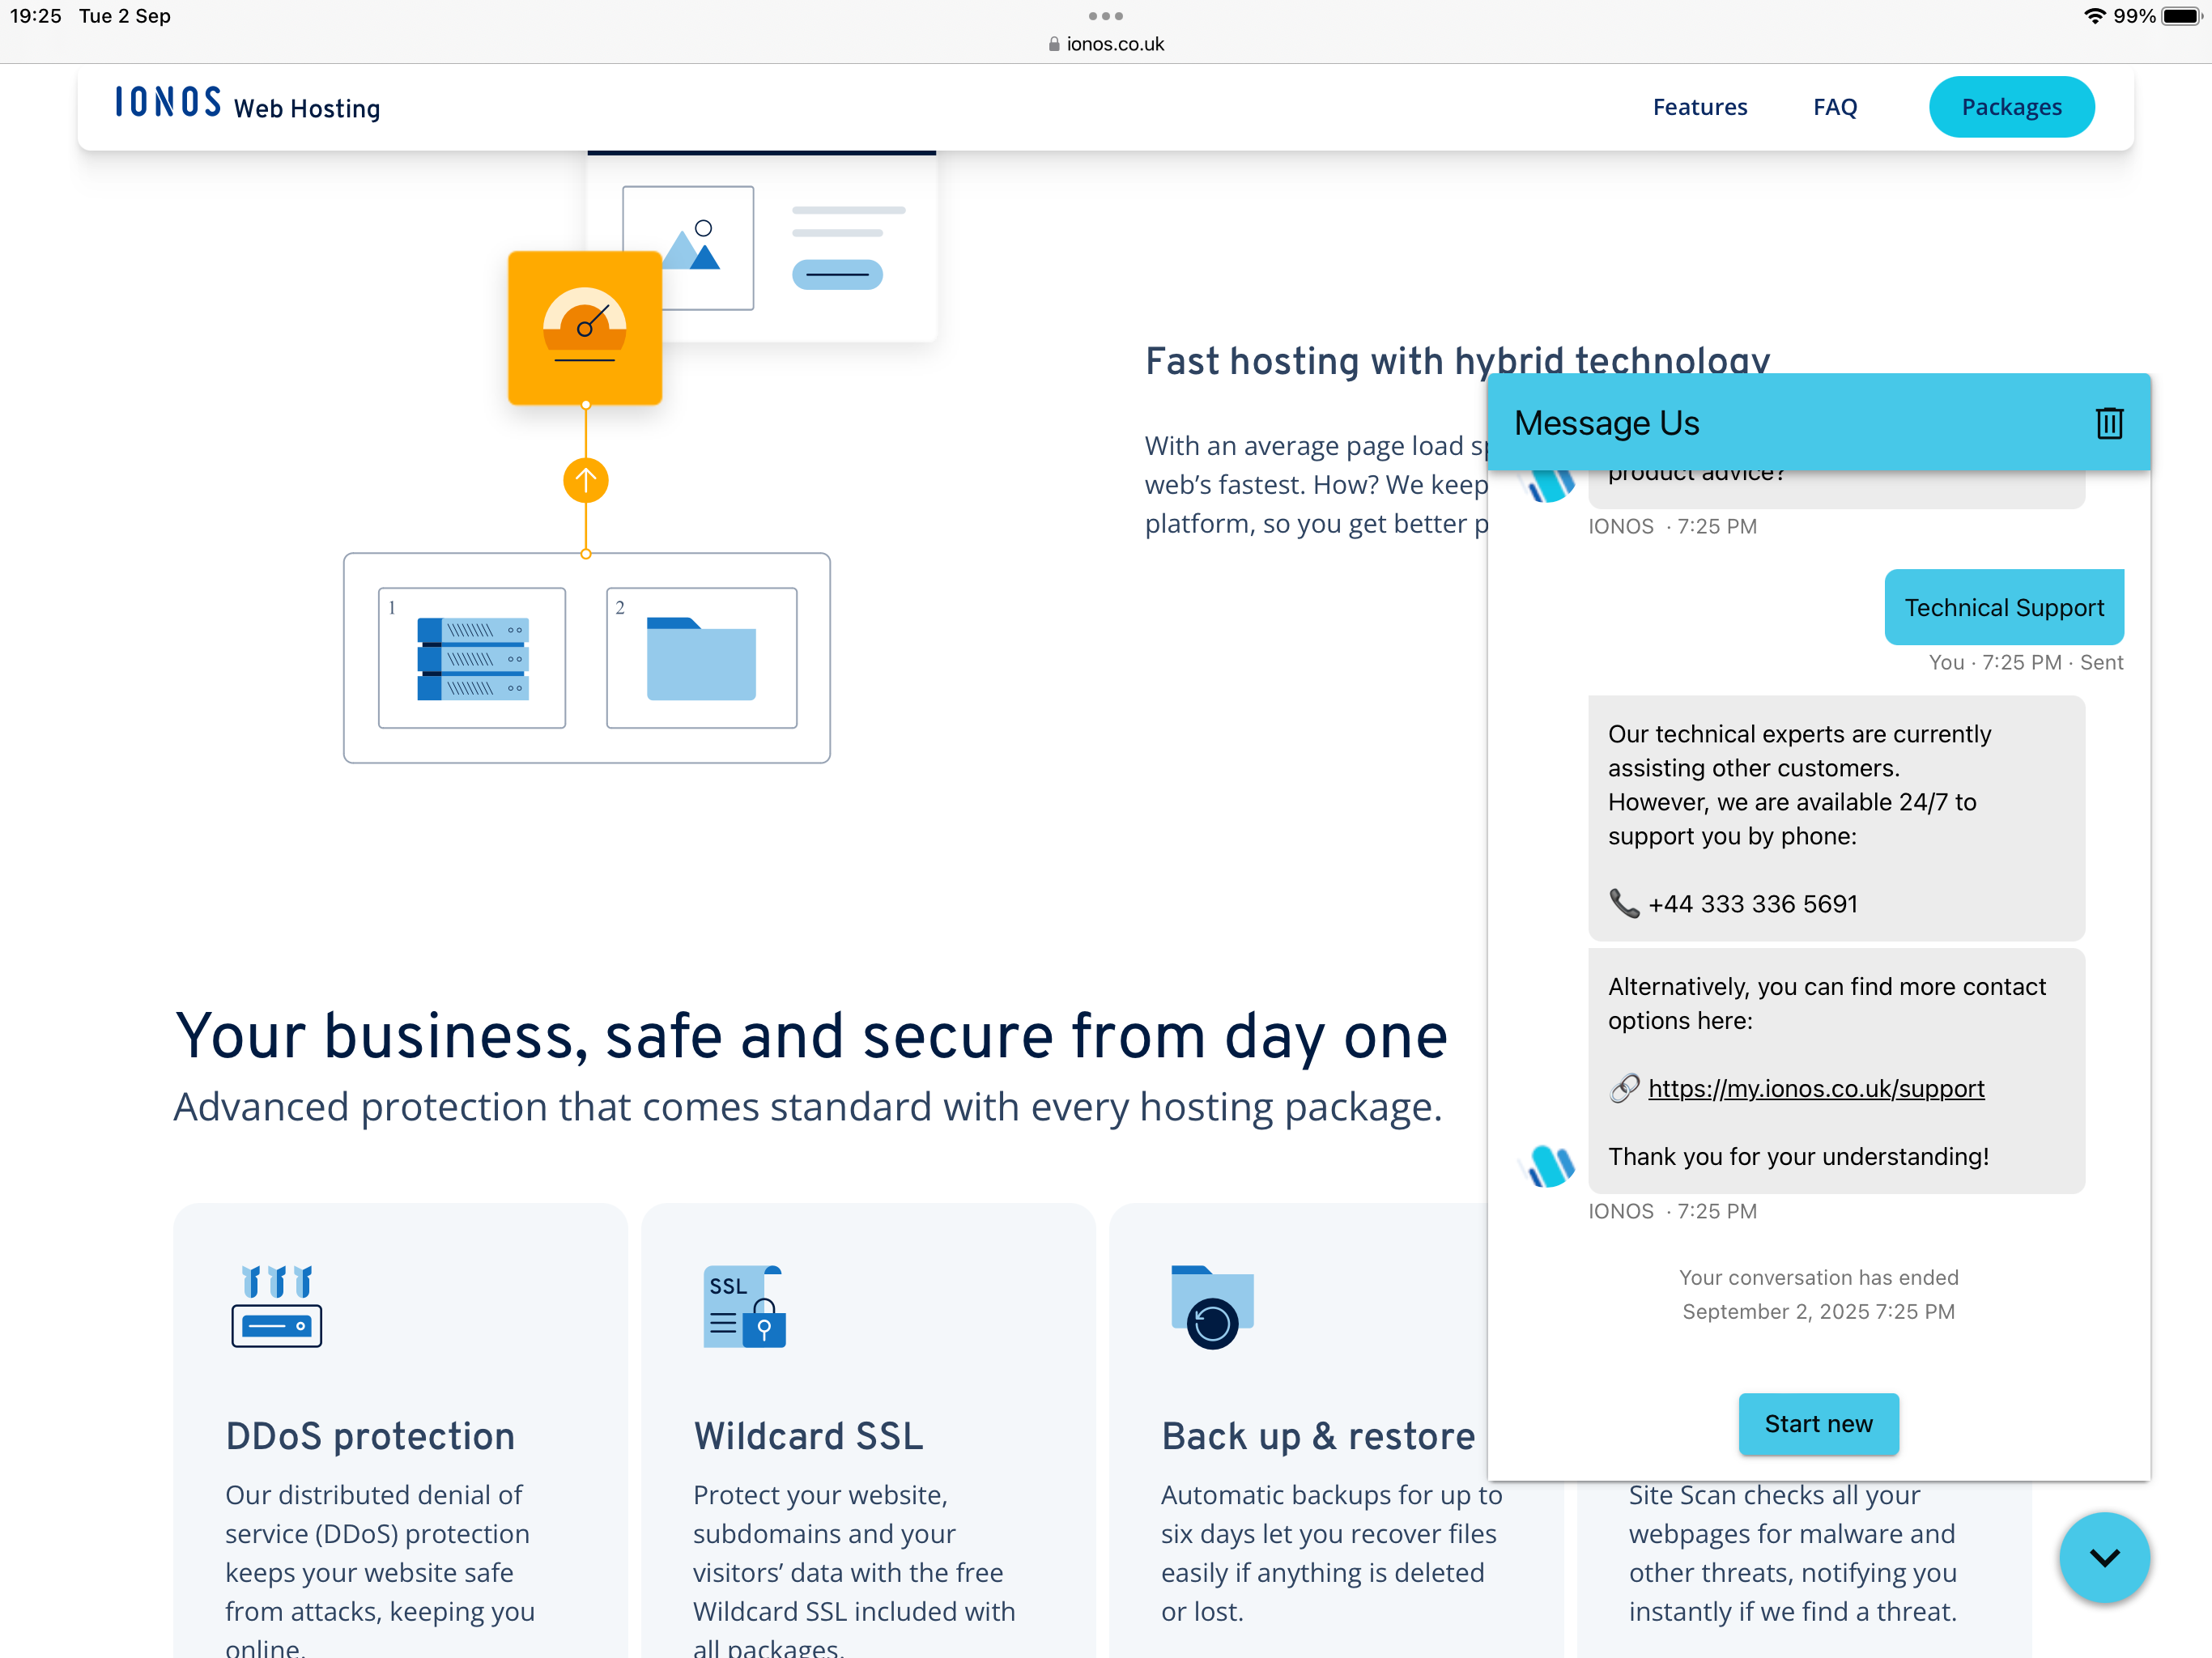Click the Back up & restore icon
Viewport: 2212px width, 1658px height.
1212,1306
